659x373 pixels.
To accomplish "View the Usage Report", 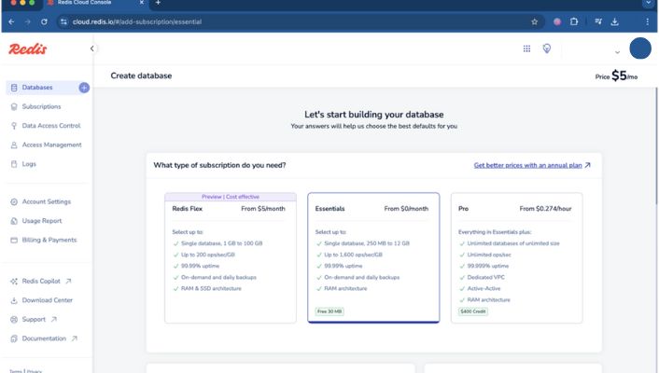I will 42,221.
